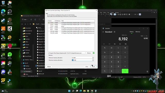Open Recycle Bin on desktop

pyautogui.click(x=3, y=3)
